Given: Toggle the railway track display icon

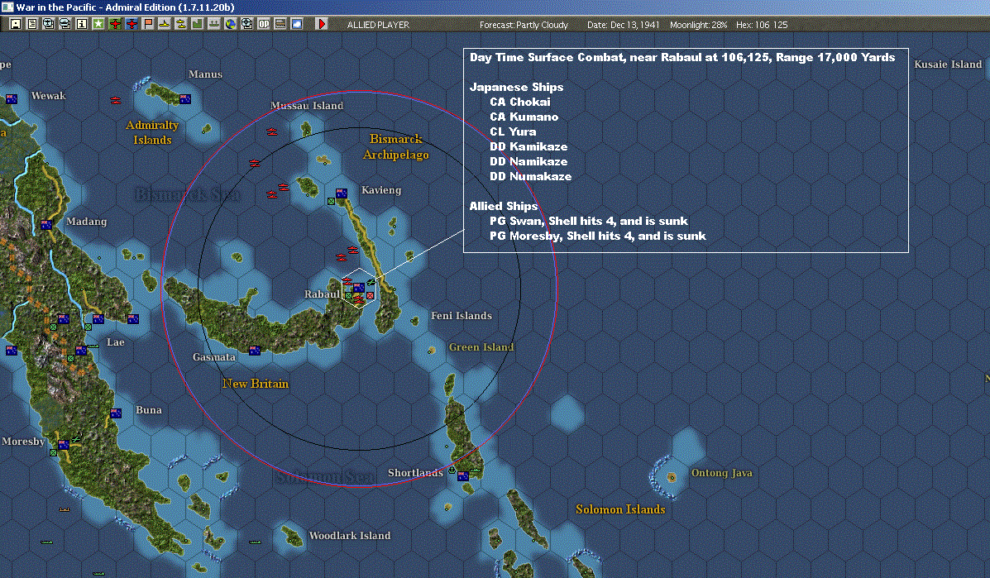Looking at the screenshot, I should [280, 24].
